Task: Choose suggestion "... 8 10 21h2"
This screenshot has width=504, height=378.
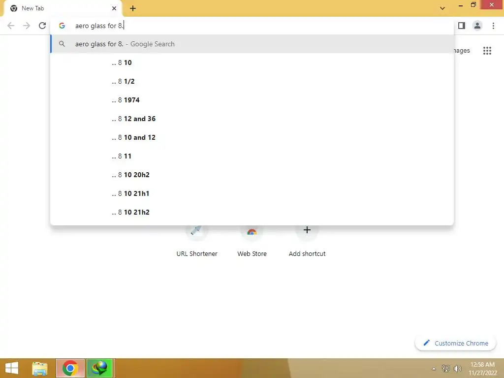Action: (x=252, y=212)
